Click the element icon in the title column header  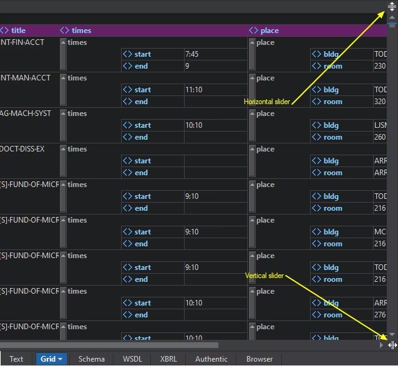(x=4, y=30)
